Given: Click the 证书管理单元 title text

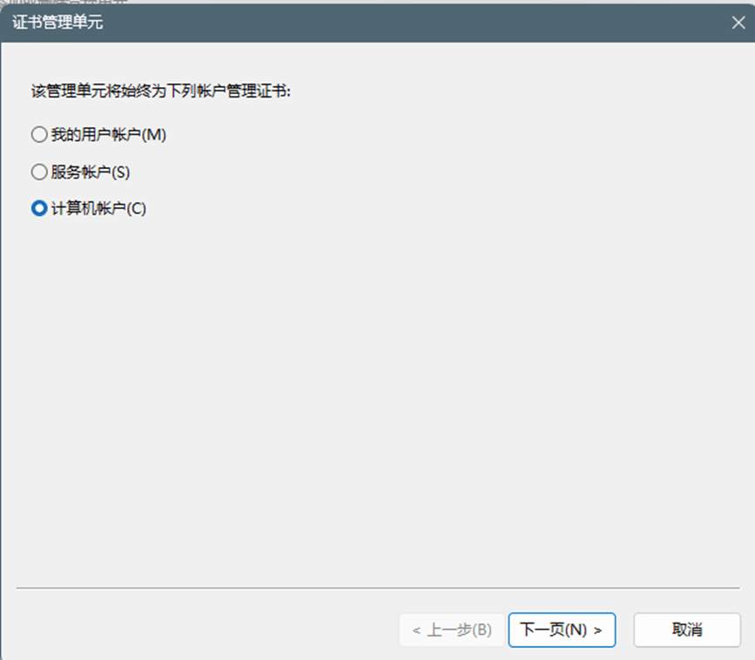Looking at the screenshot, I should [58, 22].
